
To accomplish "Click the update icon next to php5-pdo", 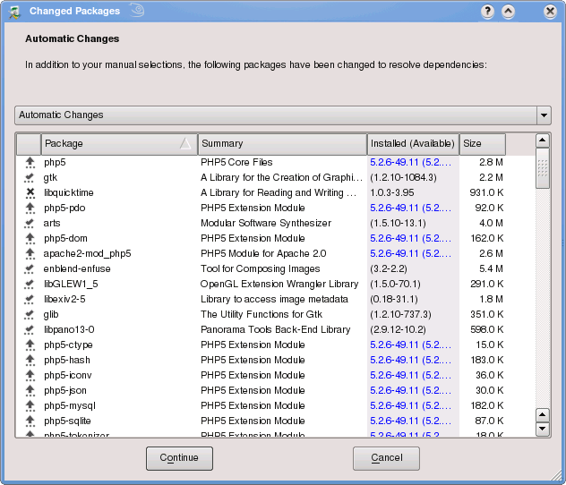I will click(x=30, y=208).
